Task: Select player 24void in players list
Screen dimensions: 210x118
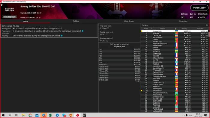Action: tap(174, 48)
